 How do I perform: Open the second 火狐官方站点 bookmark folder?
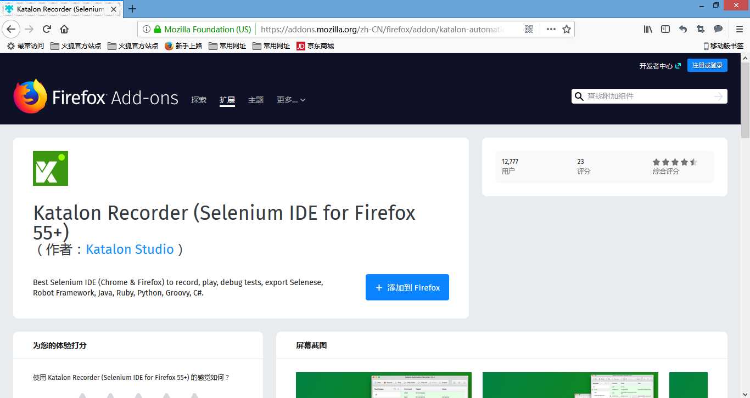133,46
